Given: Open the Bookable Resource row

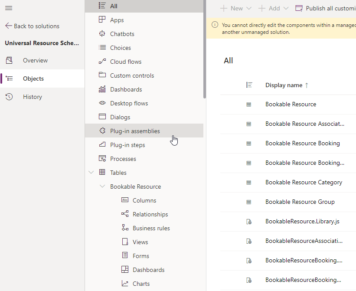Looking at the screenshot, I should [x=288, y=105].
